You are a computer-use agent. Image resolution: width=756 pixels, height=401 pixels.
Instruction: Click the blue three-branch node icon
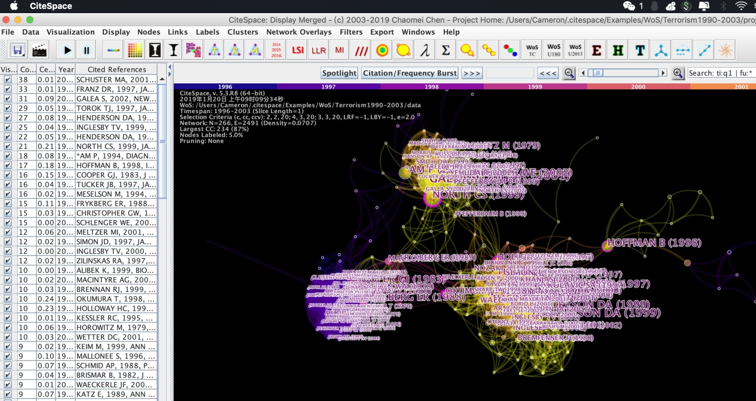coord(661,50)
